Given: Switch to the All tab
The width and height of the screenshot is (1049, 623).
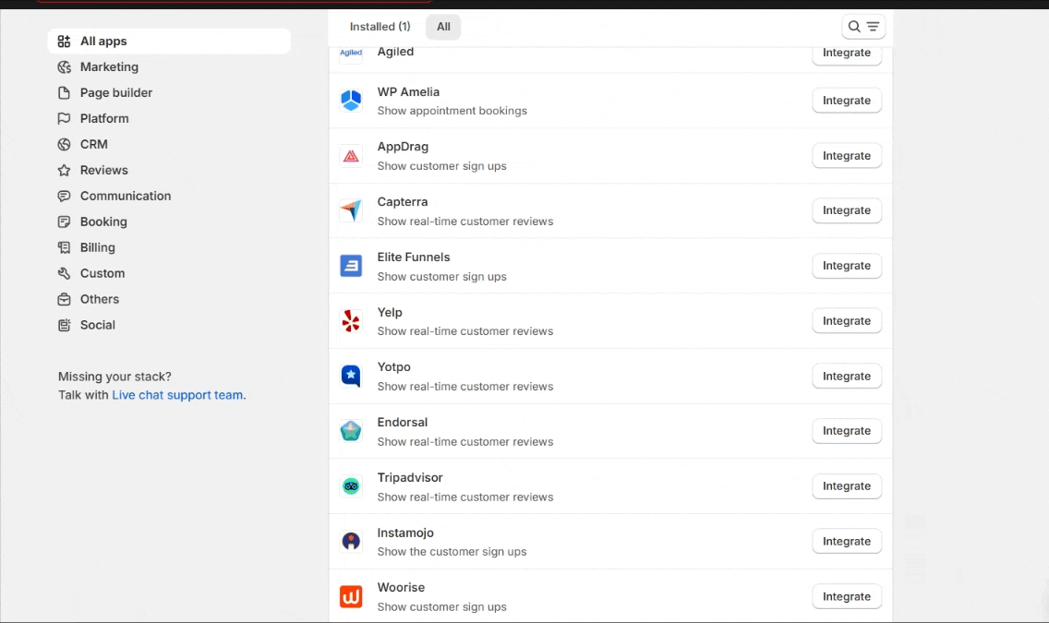Looking at the screenshot, I should 443,27.
